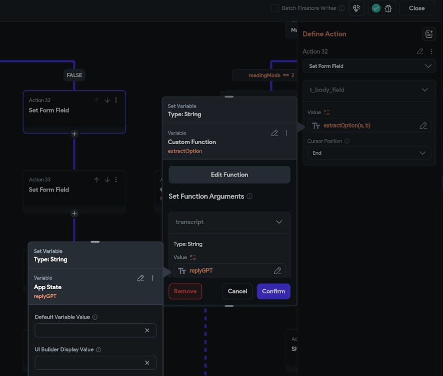Select the replyGPT argument value field
443x376 pixels.
[229, 271]
